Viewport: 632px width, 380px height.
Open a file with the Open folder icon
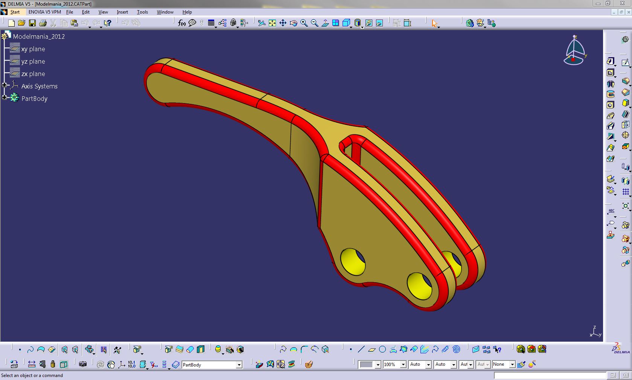tap(21, 23)
